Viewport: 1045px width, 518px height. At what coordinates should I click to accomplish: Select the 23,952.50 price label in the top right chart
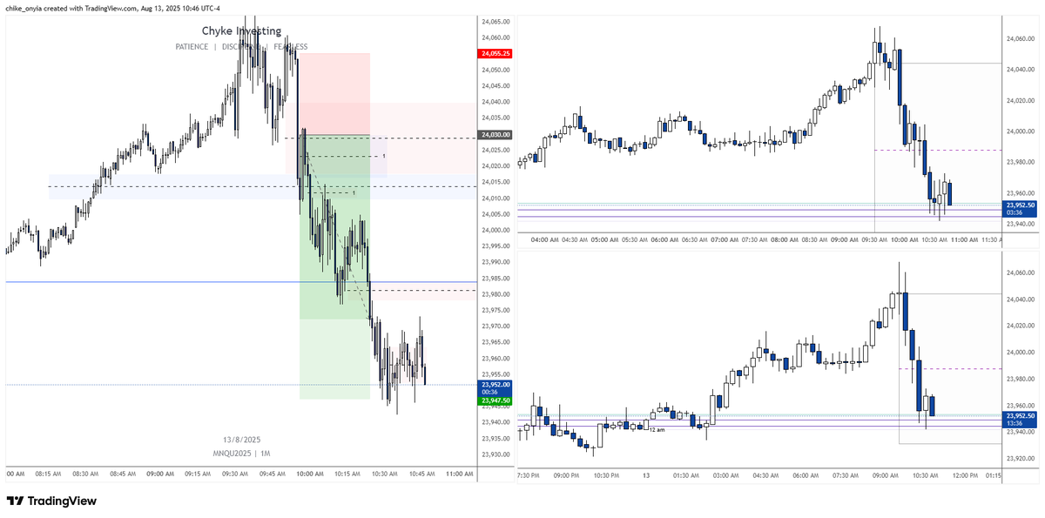pos(1020,207)
